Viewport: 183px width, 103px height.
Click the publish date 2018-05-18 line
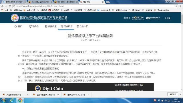[x=90, y=40]
